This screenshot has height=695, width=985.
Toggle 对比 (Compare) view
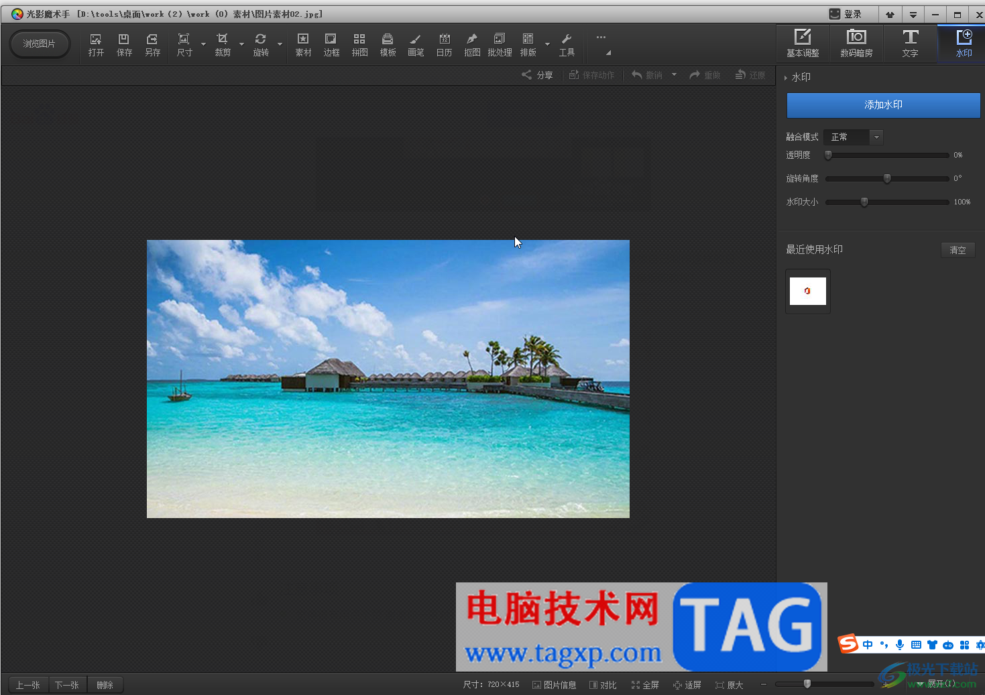[603, 685]
